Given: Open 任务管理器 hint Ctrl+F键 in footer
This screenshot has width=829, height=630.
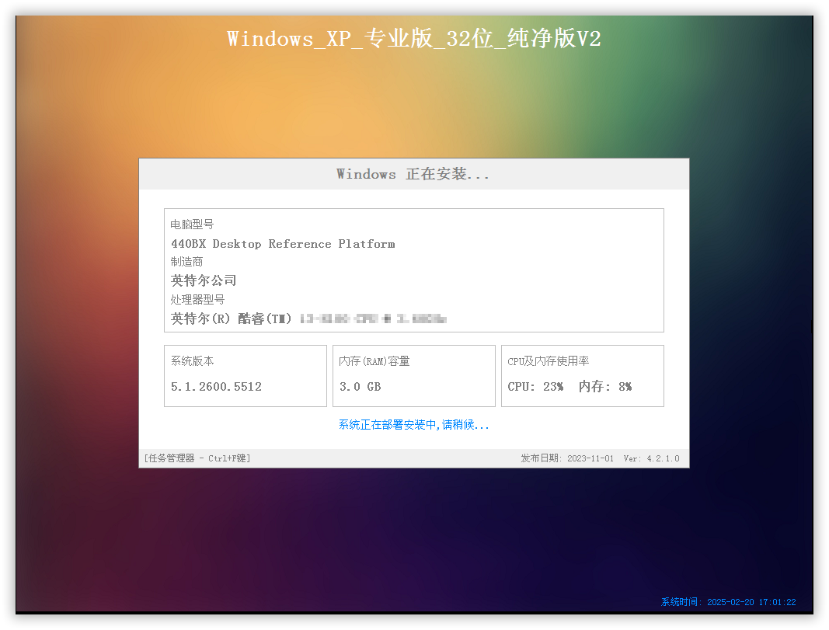Looking at the screenshot, I should 197,458.
